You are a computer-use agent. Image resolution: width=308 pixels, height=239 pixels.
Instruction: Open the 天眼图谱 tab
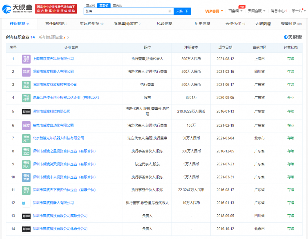pos(263,24)
